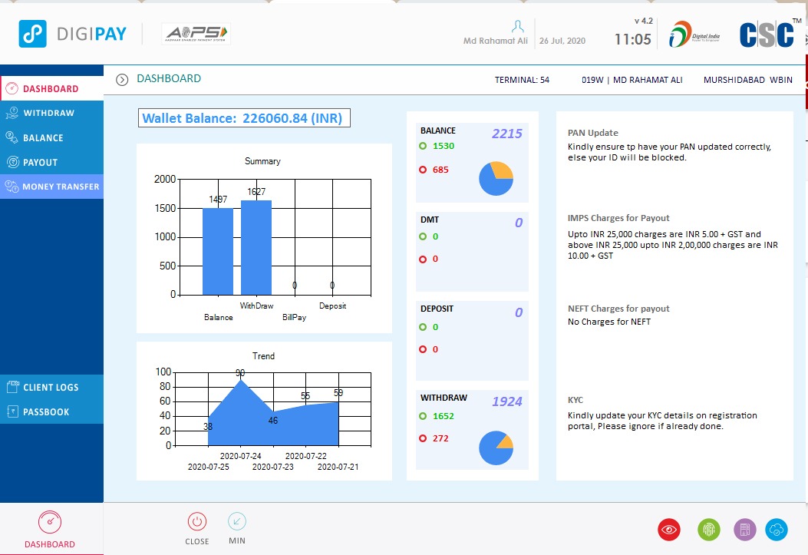Click the Passbook icon
This screenshot has width=808, height=555.
coord(13,411)
